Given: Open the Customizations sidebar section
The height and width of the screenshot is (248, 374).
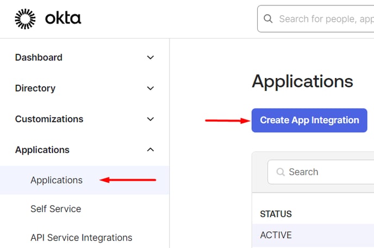Looking at the screenshot, I should [49, 119].
